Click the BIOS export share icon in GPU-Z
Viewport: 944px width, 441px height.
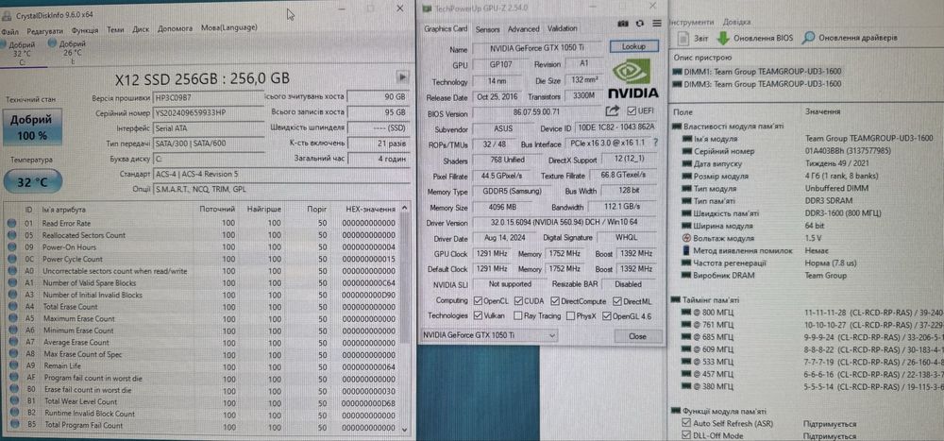613,110
